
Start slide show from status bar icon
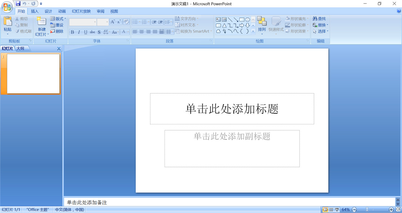pyautogui.click(x=337, y=210)
